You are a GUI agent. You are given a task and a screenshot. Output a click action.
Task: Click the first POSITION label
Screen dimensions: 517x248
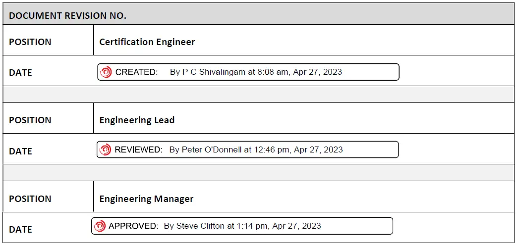pos(30,42)
